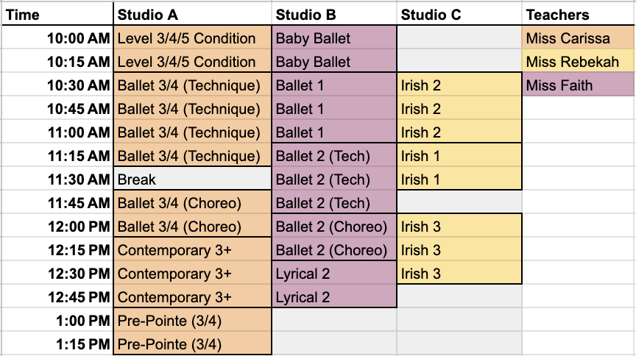636x356 pixels.
Task: Click the Ballet 1 cell at 11:00 AM
Action: [x=334, y=132]
